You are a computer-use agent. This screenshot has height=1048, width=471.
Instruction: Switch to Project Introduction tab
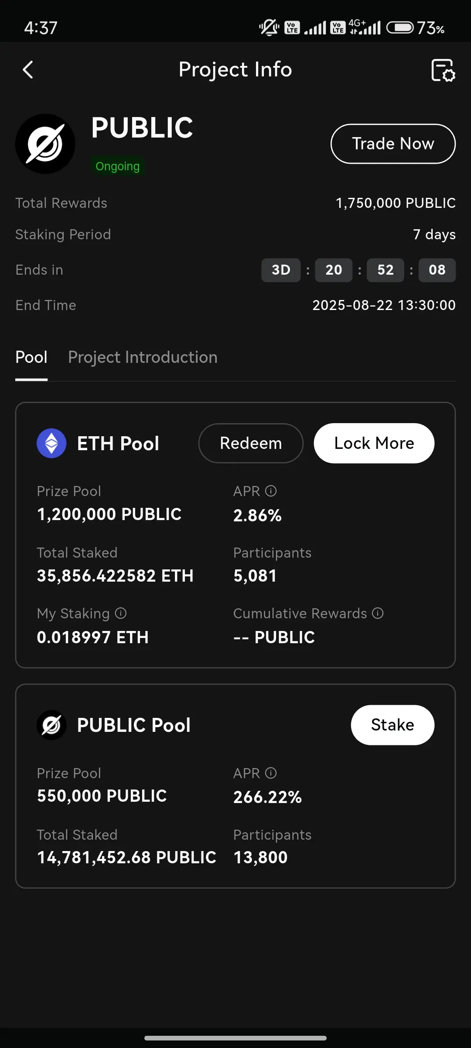[x=143, y=358]
